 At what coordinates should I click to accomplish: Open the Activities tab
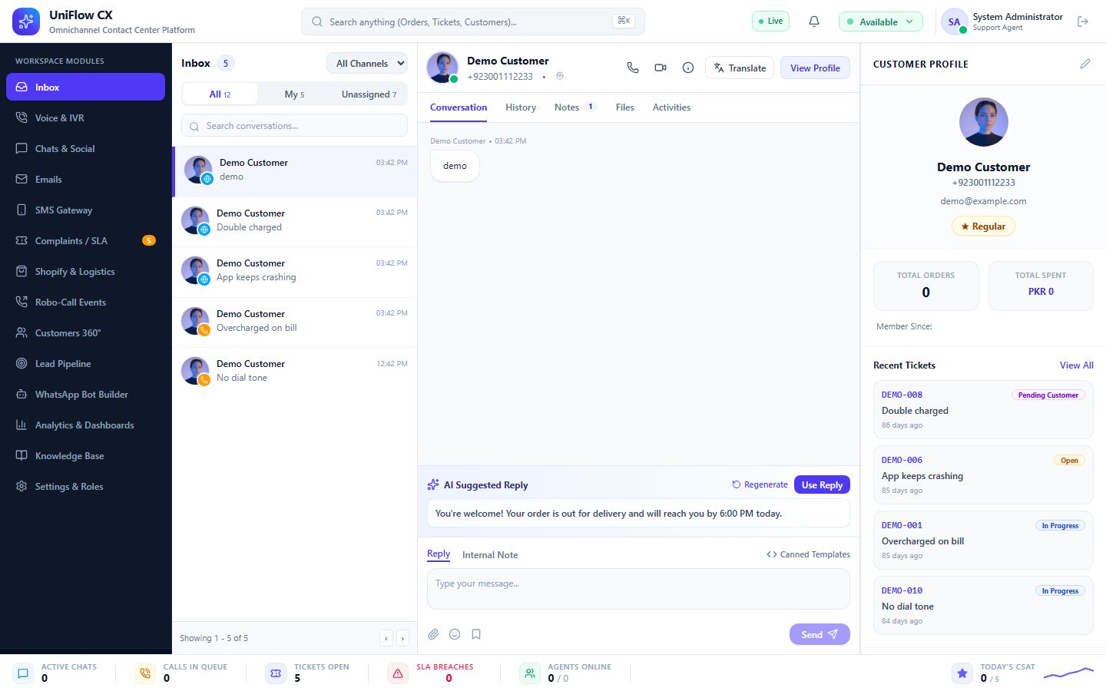tap(671, 107)
